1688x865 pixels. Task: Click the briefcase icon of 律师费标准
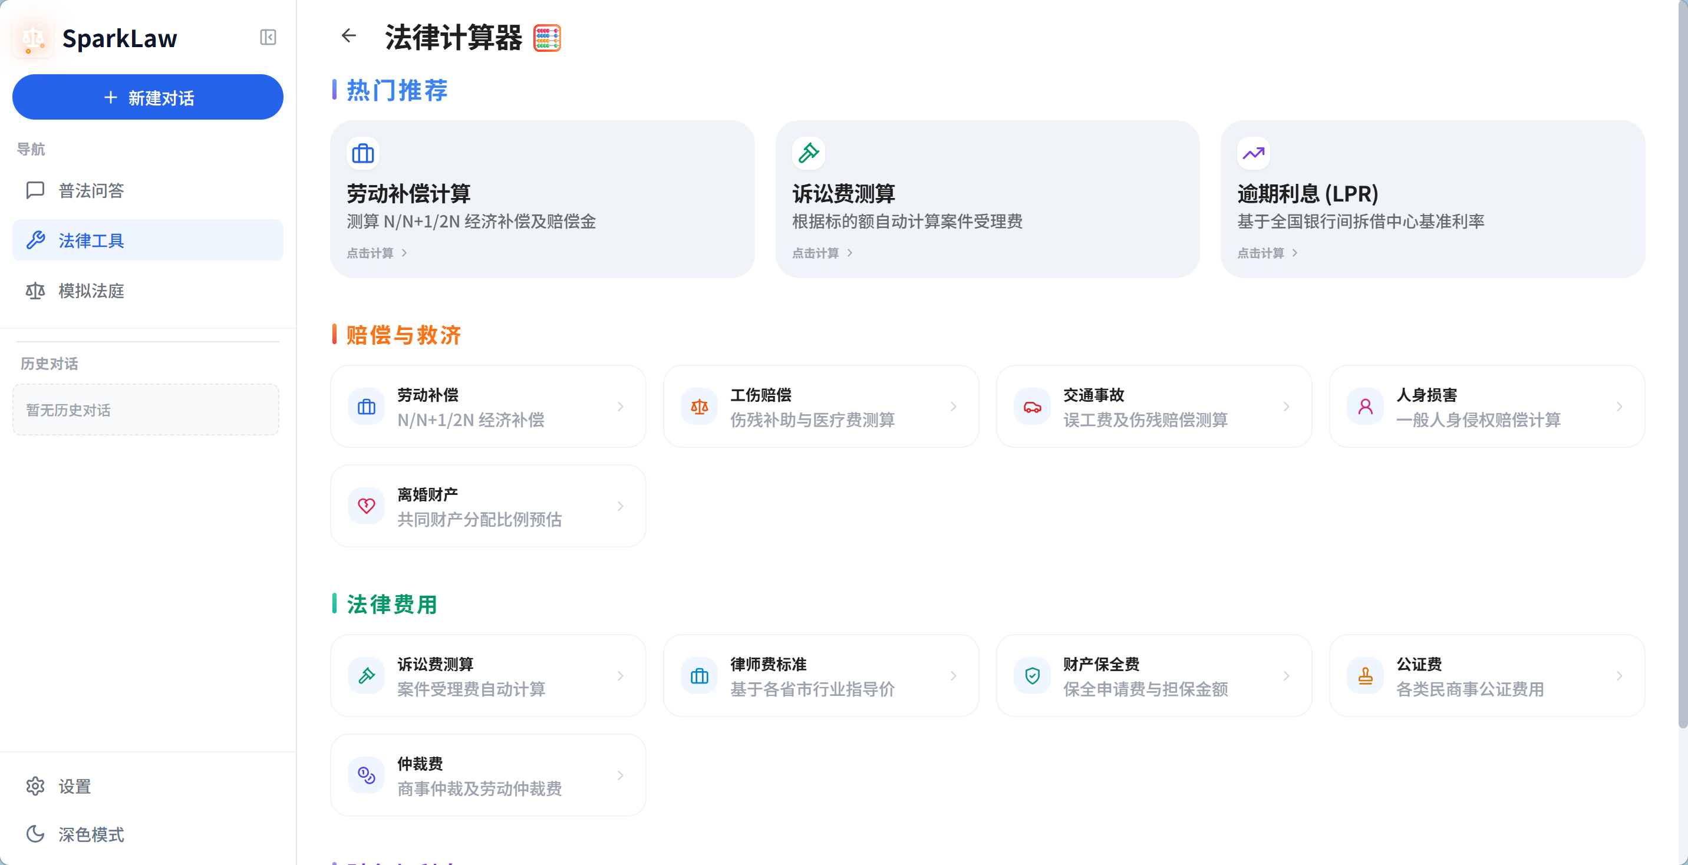pos(699,676)
